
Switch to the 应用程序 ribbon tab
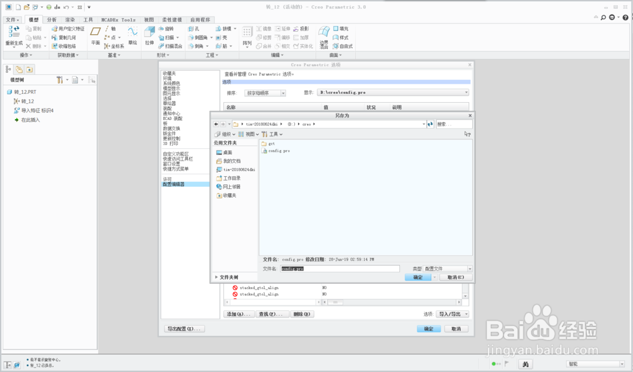(200, 20)
